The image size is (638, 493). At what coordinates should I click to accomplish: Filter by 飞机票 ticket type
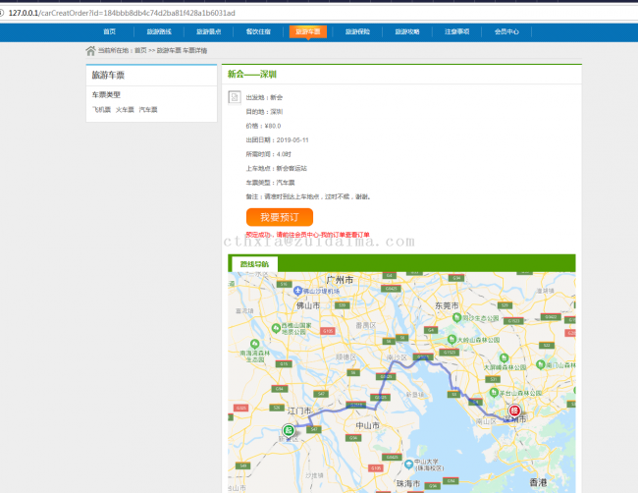point(102,110)
